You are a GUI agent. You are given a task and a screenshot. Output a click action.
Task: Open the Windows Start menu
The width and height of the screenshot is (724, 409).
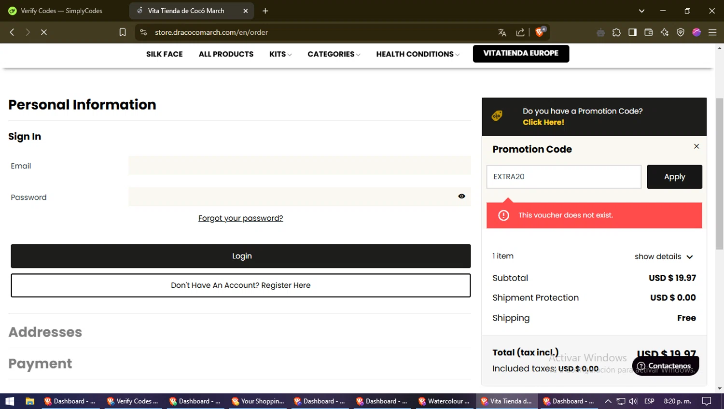10,401
